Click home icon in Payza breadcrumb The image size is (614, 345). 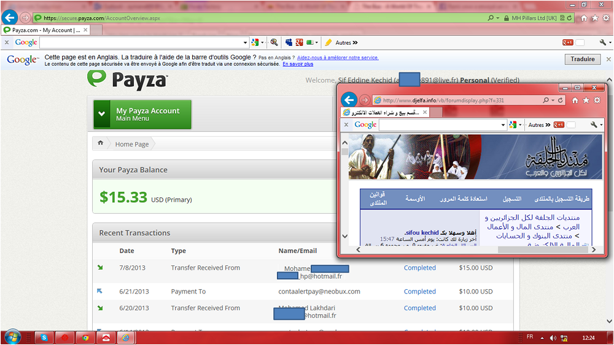[100, 143]
